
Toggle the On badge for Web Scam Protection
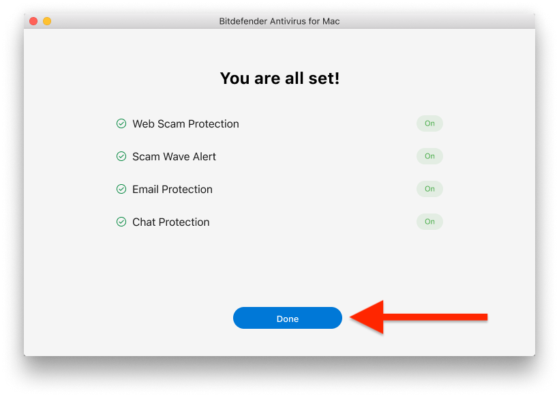tap(429, 123)
